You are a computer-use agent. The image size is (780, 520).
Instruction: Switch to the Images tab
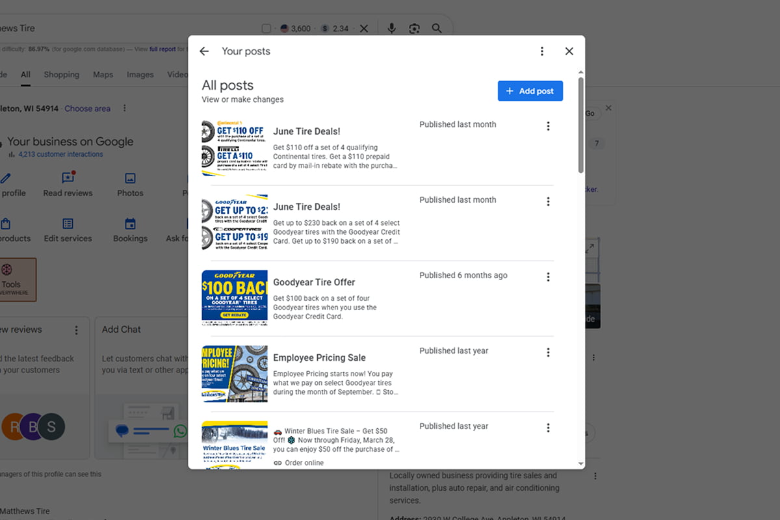(x=140, y=75)
